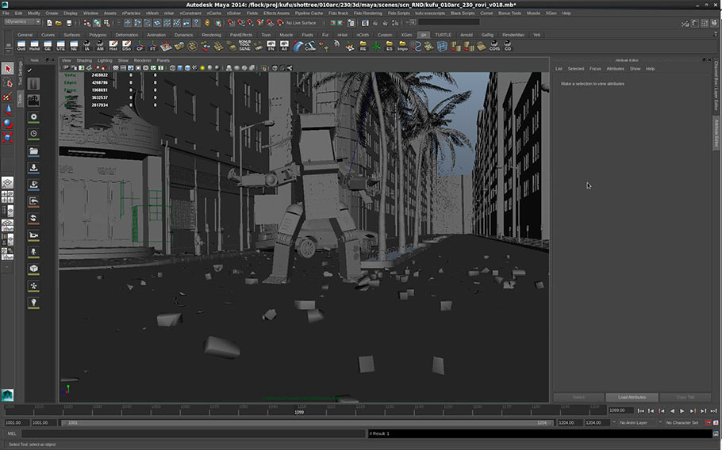This screenshot has width=722, height=450.
Task: Open the No Character Set dropdown
Action: pyautogui.click(x=684, y=423)
